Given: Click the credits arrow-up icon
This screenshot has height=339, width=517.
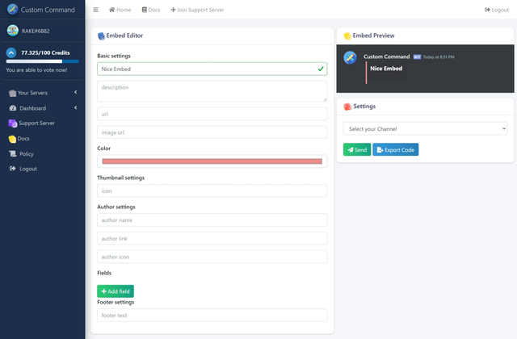Looking at the screenshot, I should [x=11, y=52].
